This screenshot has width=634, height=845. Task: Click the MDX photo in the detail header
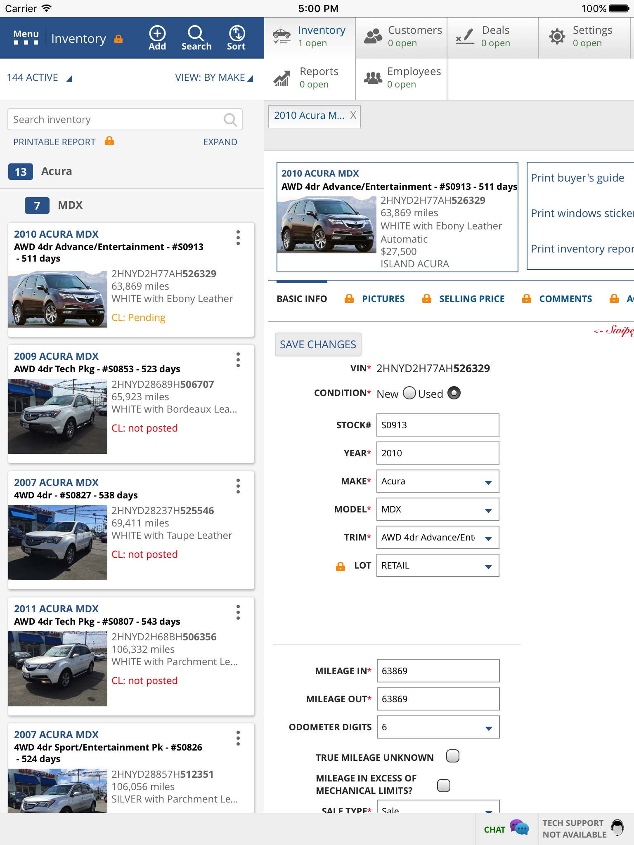click(327, 224)
